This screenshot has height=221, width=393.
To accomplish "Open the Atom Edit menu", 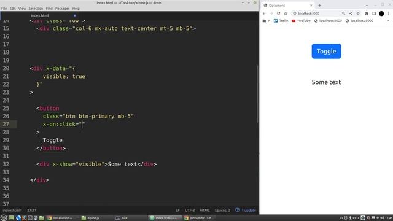I will point(12,8).
